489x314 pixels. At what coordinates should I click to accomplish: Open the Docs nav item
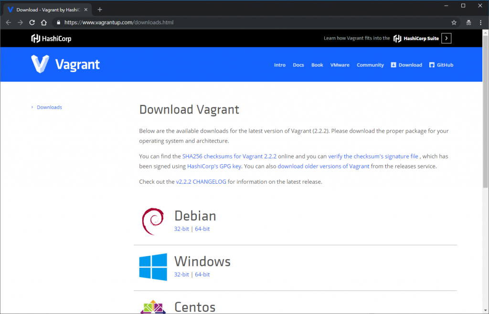point(298,65)
